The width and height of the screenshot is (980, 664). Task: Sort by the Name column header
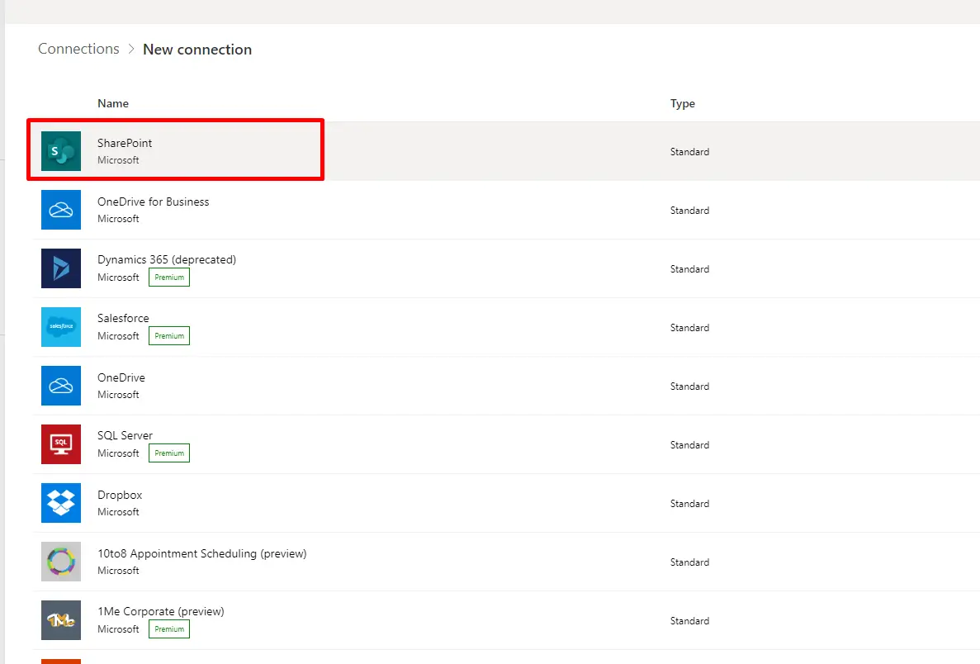tap(113, 103)
